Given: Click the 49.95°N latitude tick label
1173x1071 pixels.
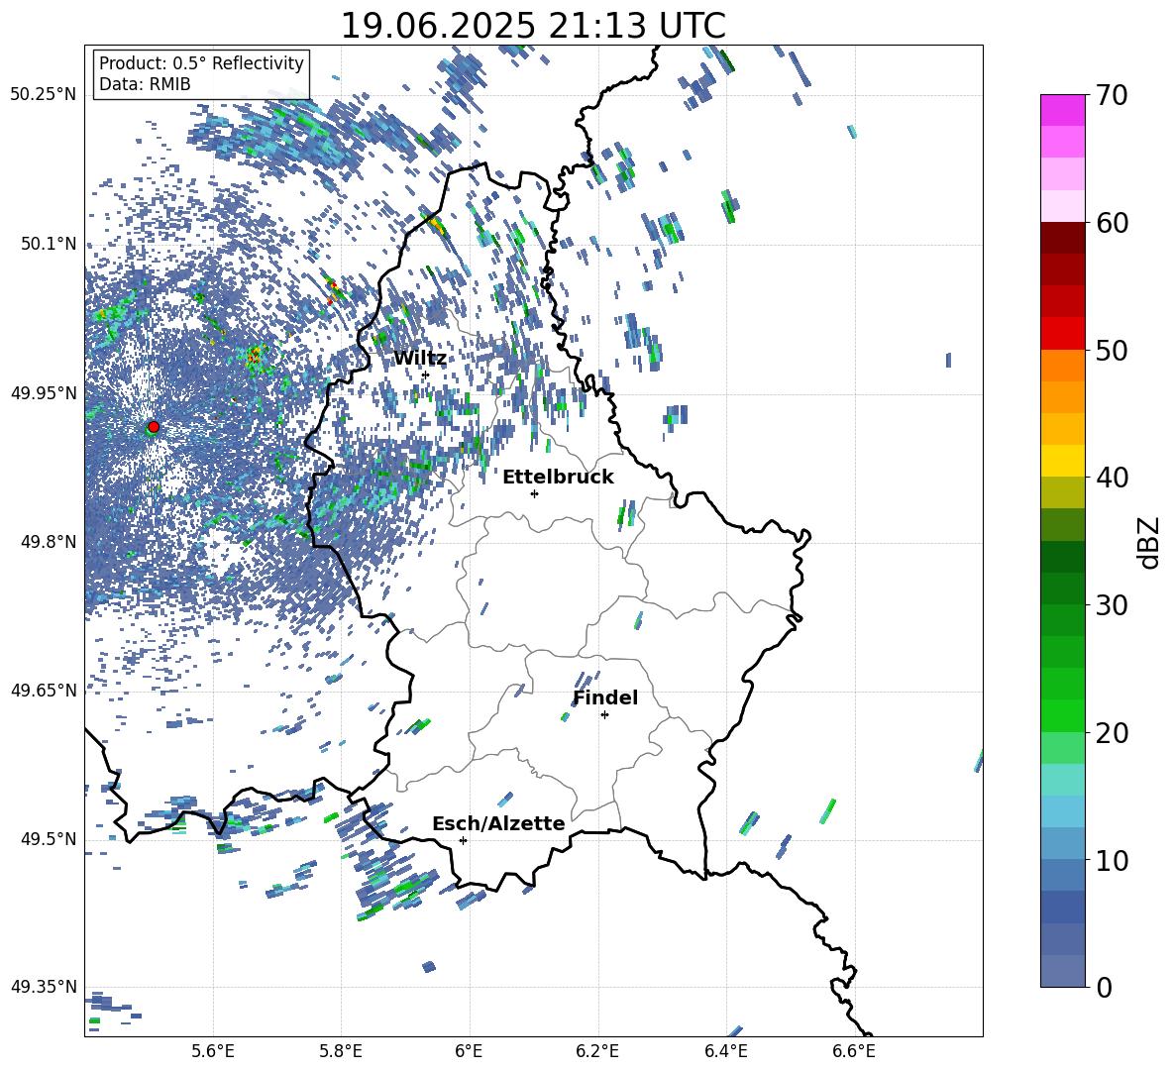Looking at the screenshot, I should pos(44,393).
